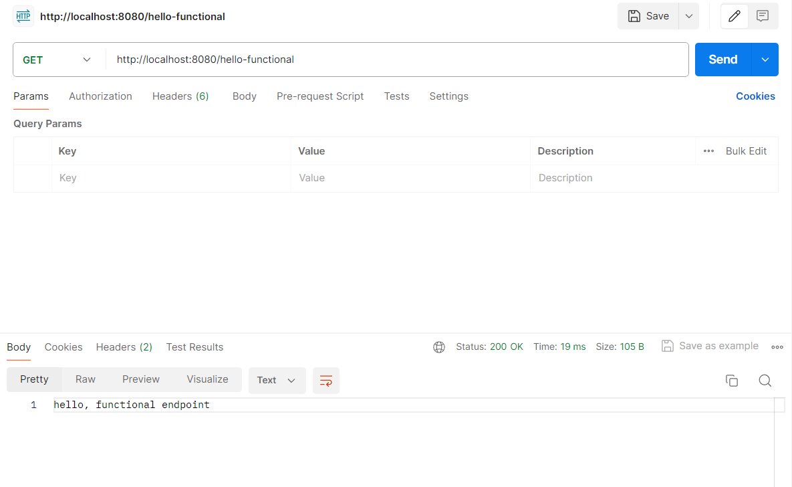792x487 pixels.
Task: Switch to the Params tab
Action: point(31,96)
